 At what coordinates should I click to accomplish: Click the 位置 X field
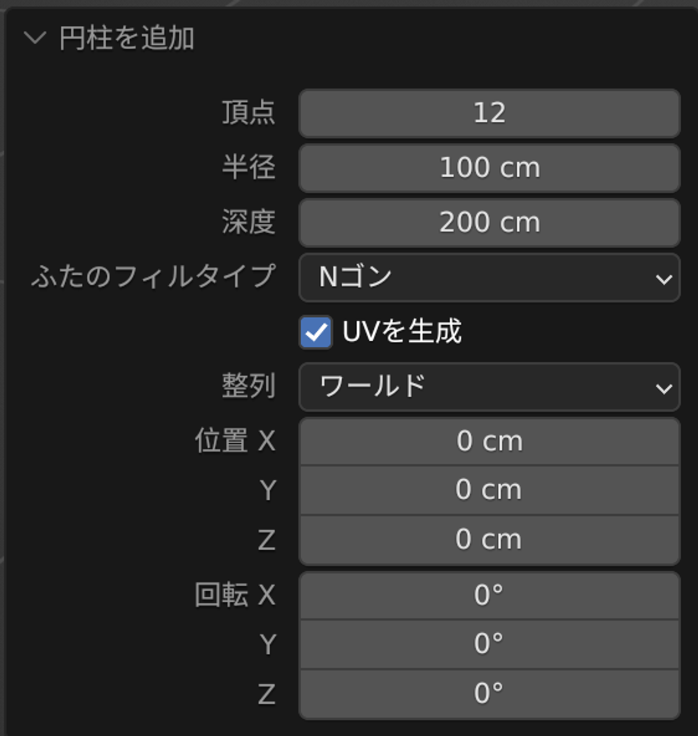pyautogui.click(x=489, y=441)
